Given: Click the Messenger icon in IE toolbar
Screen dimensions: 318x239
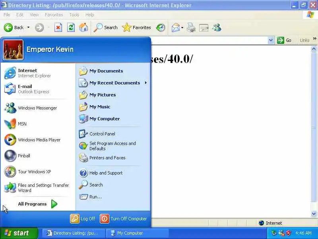Looking at the screenshot, I should pos(217,27).
